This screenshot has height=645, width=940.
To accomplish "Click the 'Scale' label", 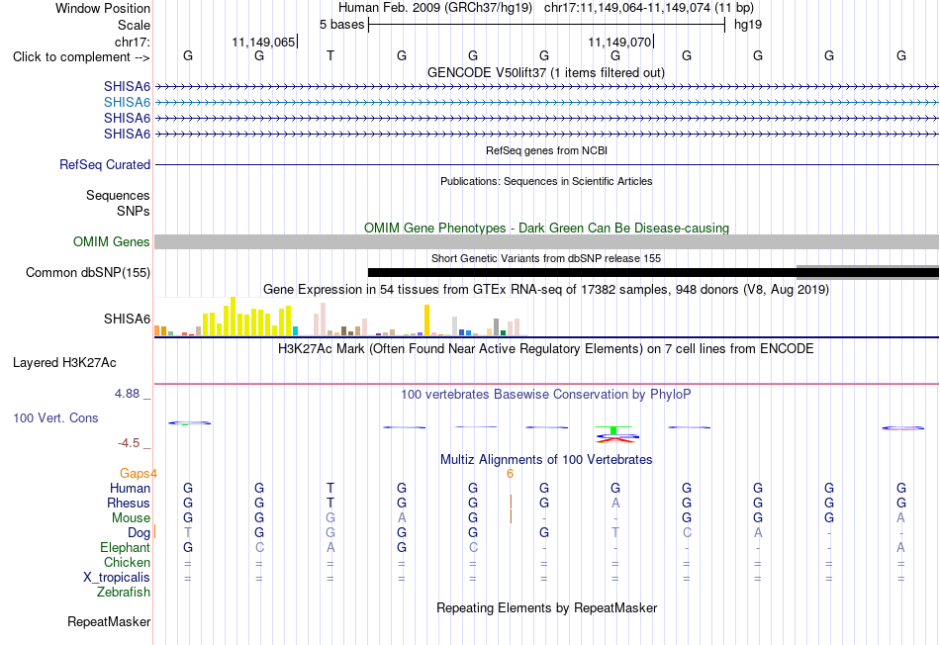I will click(x=134, y=25).
